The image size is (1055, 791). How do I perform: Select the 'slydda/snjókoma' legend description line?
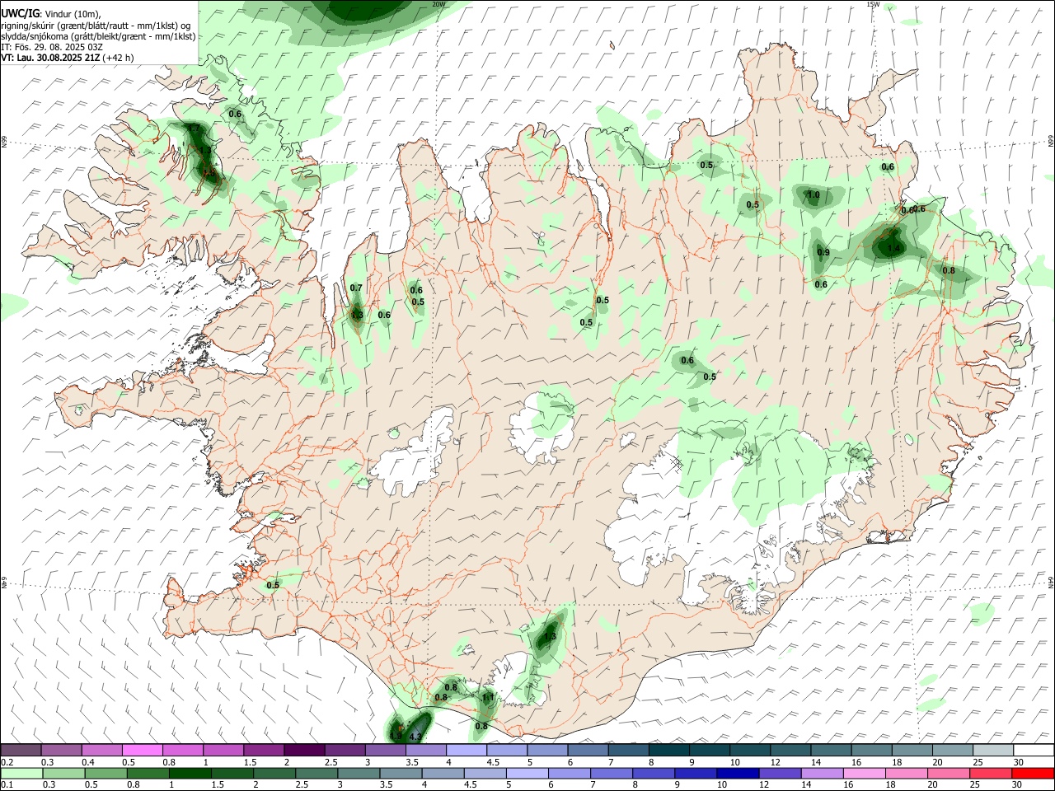(x=98, y=36)
